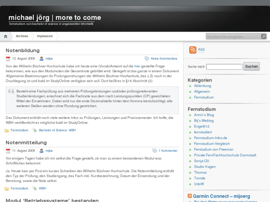Visit Fernstudium-Infos.de link
The height and width of the screenshot is (202, 270).
coord(211,138)
